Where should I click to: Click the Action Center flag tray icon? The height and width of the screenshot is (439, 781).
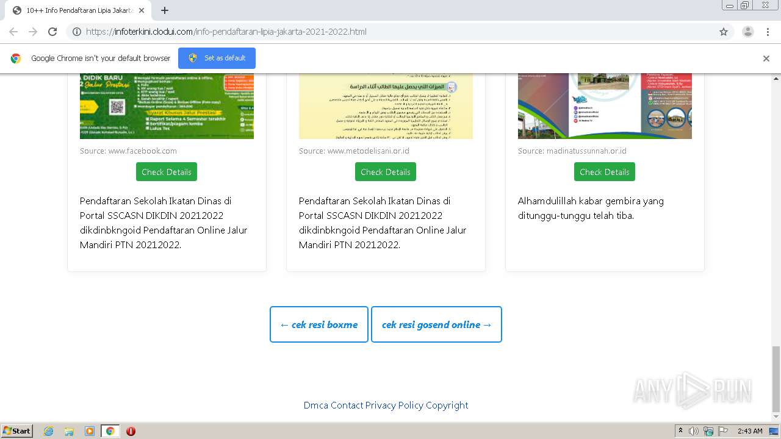[x=722, y=431]
